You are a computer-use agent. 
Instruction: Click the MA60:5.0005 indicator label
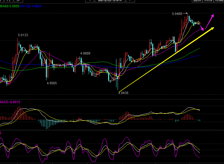pyautogui.click(x=10, y=6)
